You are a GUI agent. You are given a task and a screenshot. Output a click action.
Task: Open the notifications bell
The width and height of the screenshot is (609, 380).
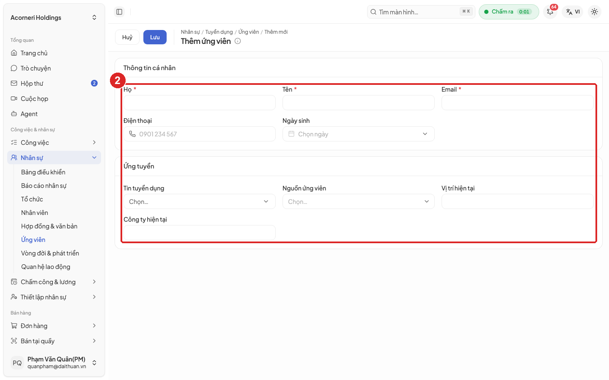[x=550, y=12]
